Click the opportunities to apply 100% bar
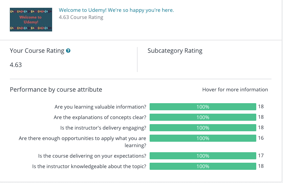Viewport: 283px width, 183px height. coord(203,138)
